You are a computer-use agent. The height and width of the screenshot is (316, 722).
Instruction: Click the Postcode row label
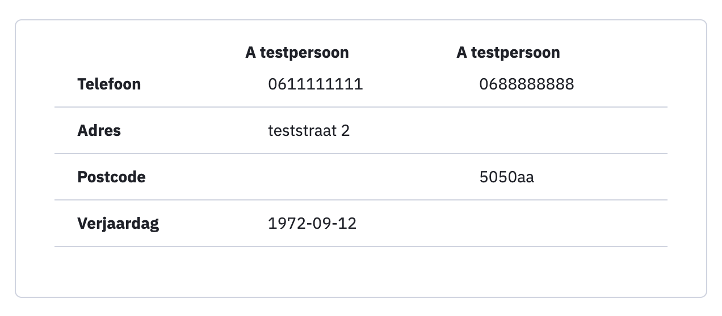[111, 177]
